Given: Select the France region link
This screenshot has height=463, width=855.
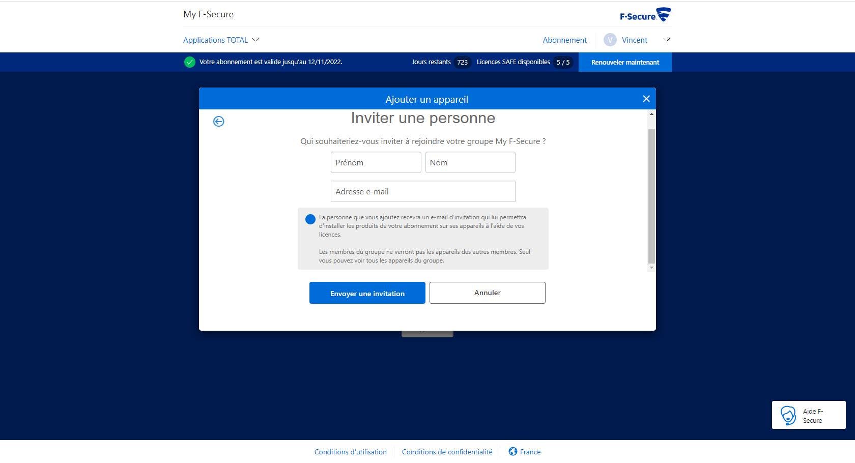Looking at the screenshot, I should click(530, 452).
